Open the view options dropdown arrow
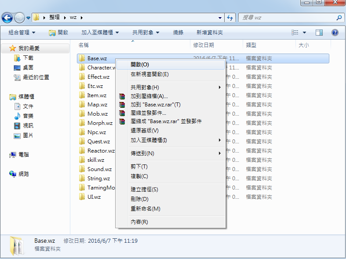The width and height of the screenshot is (346, 259). point(305,33)
